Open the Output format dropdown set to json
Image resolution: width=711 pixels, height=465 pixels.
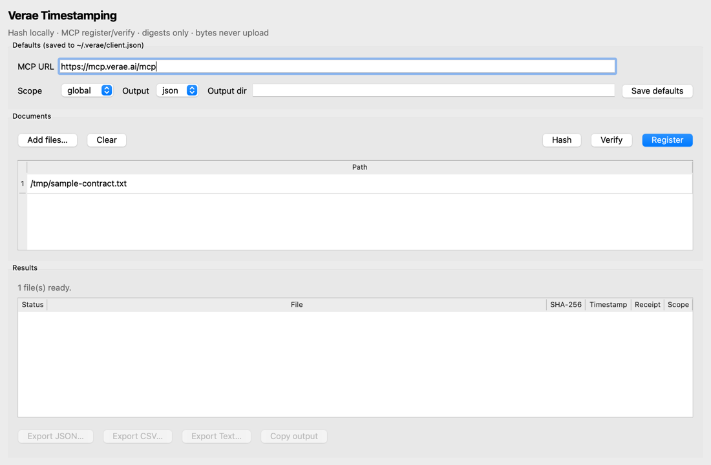coord(177,90)
